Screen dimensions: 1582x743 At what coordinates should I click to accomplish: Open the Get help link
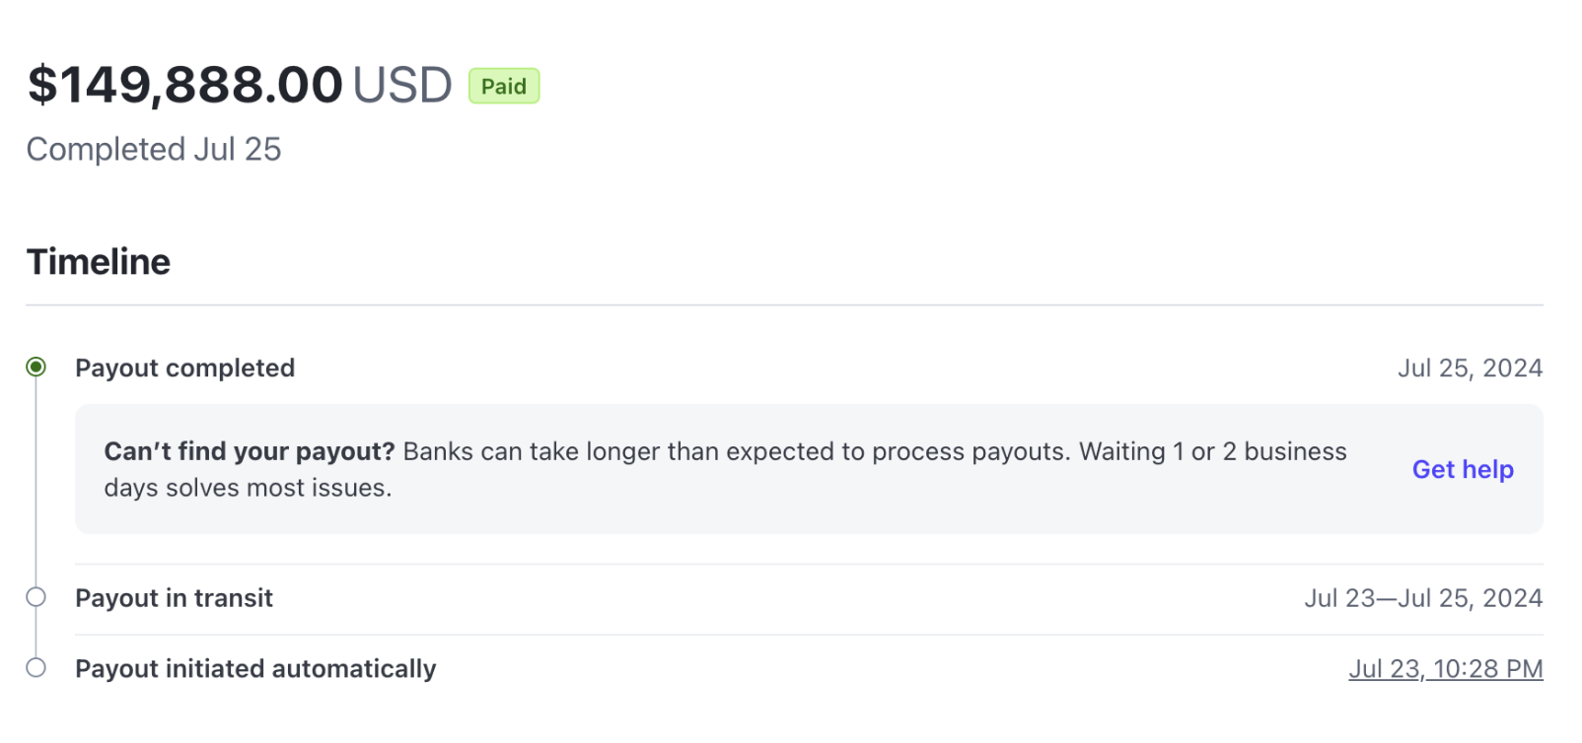pyautogui.click(x=1462, y=469)
